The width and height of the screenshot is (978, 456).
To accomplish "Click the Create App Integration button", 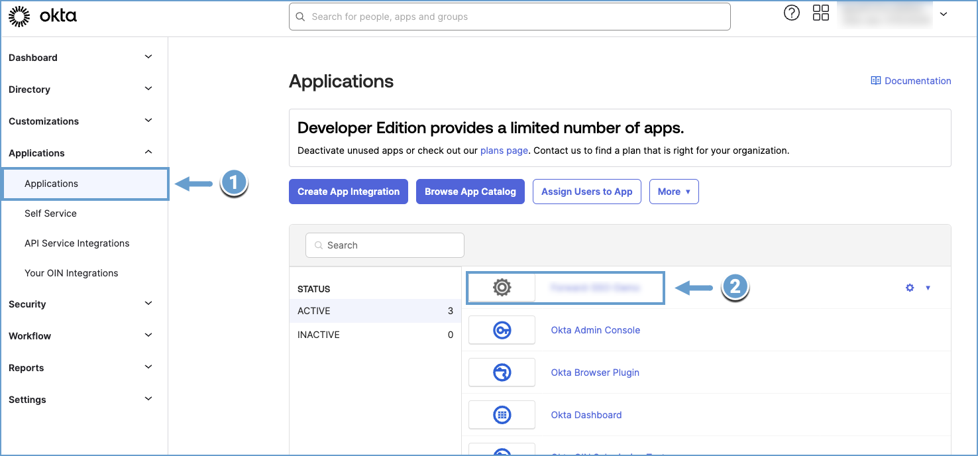I will pos(348,192).
